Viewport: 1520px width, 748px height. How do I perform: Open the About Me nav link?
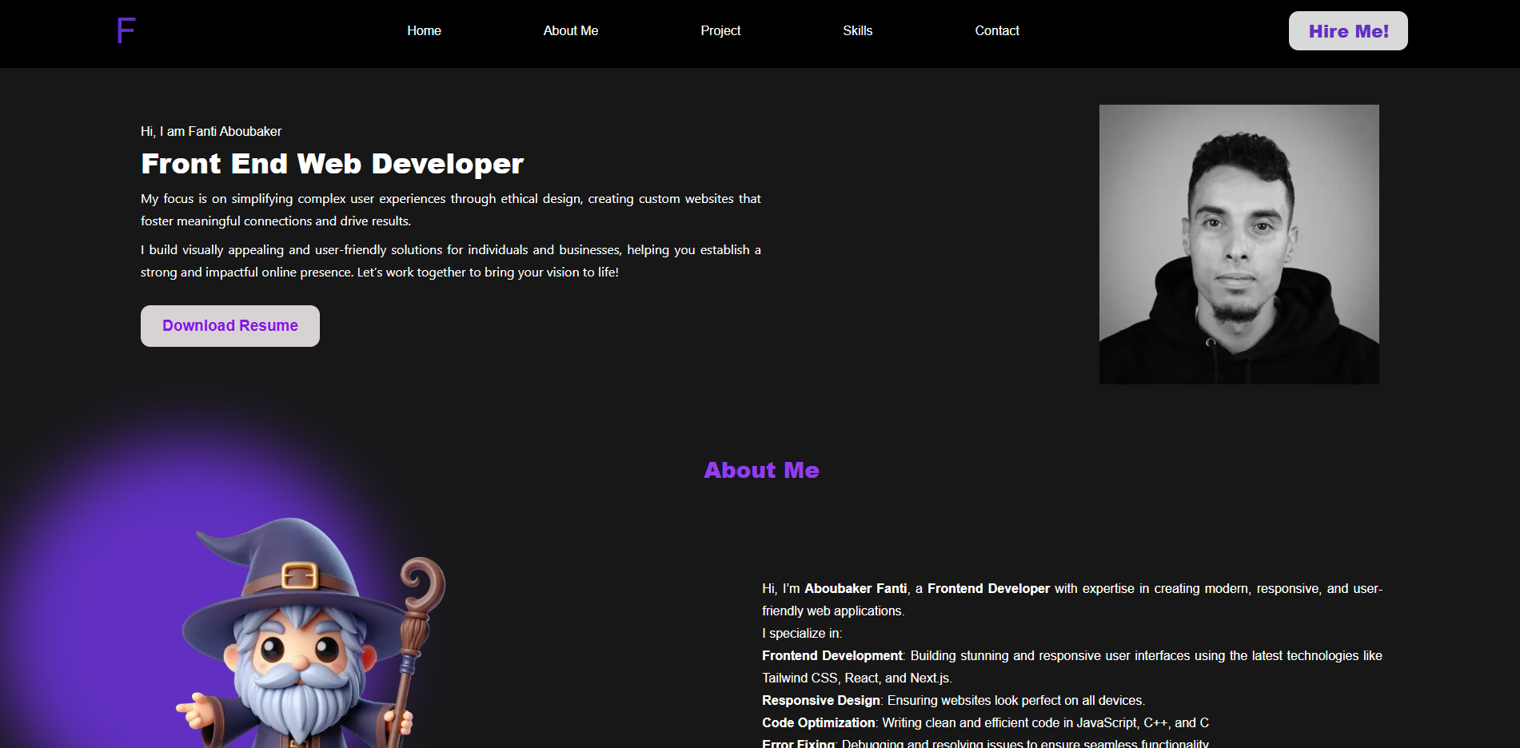point(571,30)
